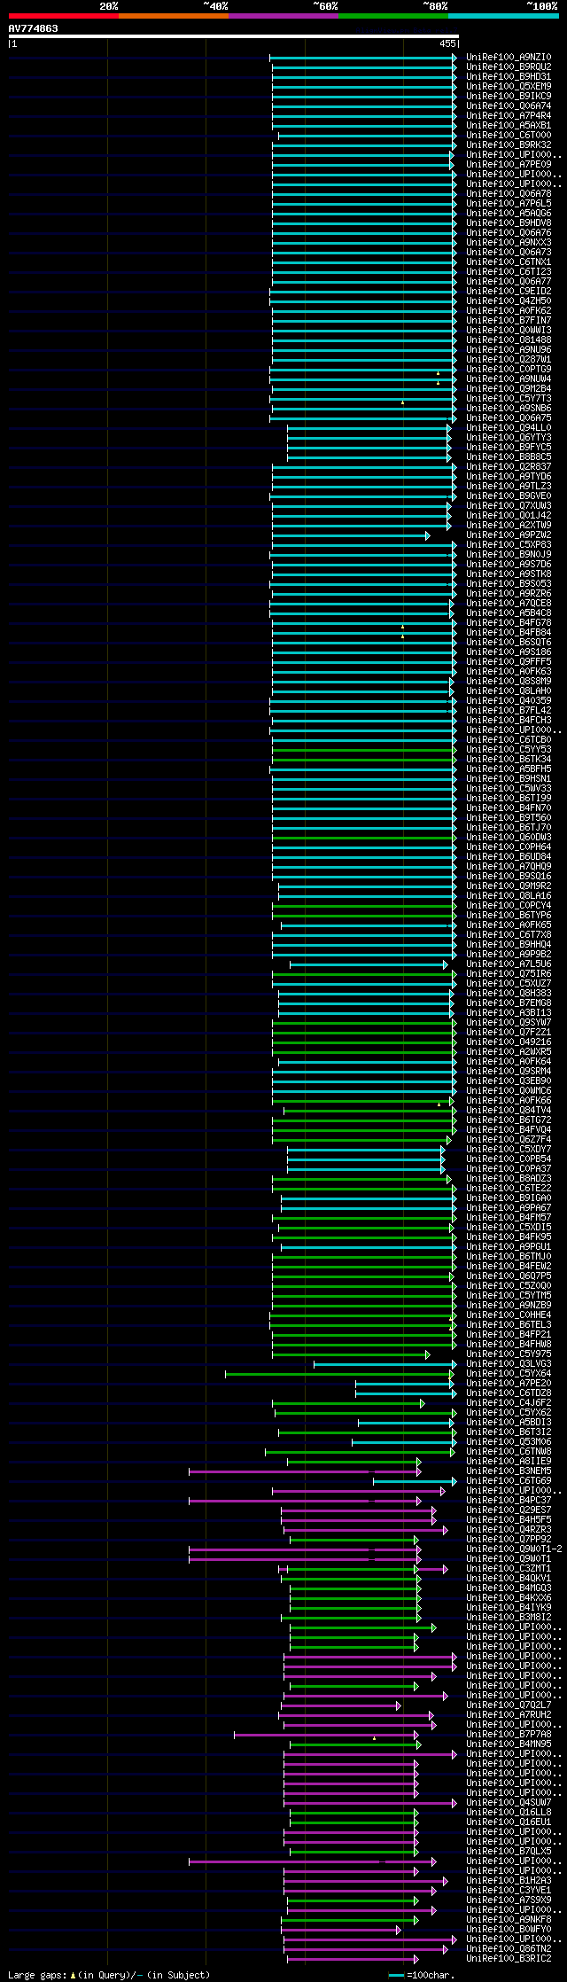Click the cyan ~100% identity legend segment
Screen dimensions: 567x1982
pos(503,16)
